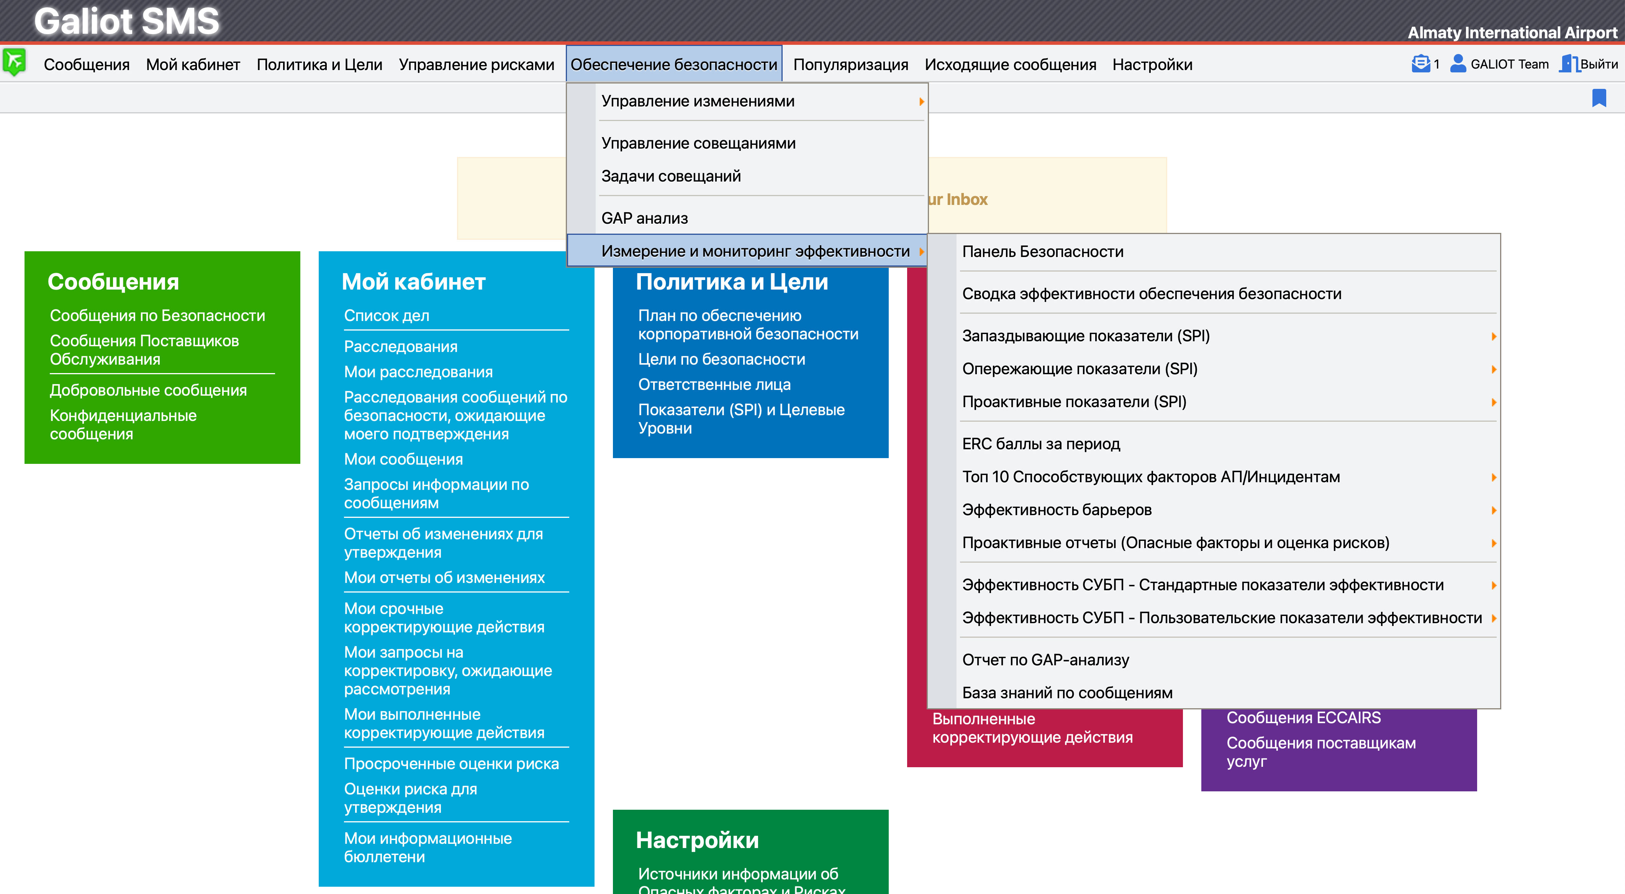Click the Настройки green tile heading

point(697,840)
